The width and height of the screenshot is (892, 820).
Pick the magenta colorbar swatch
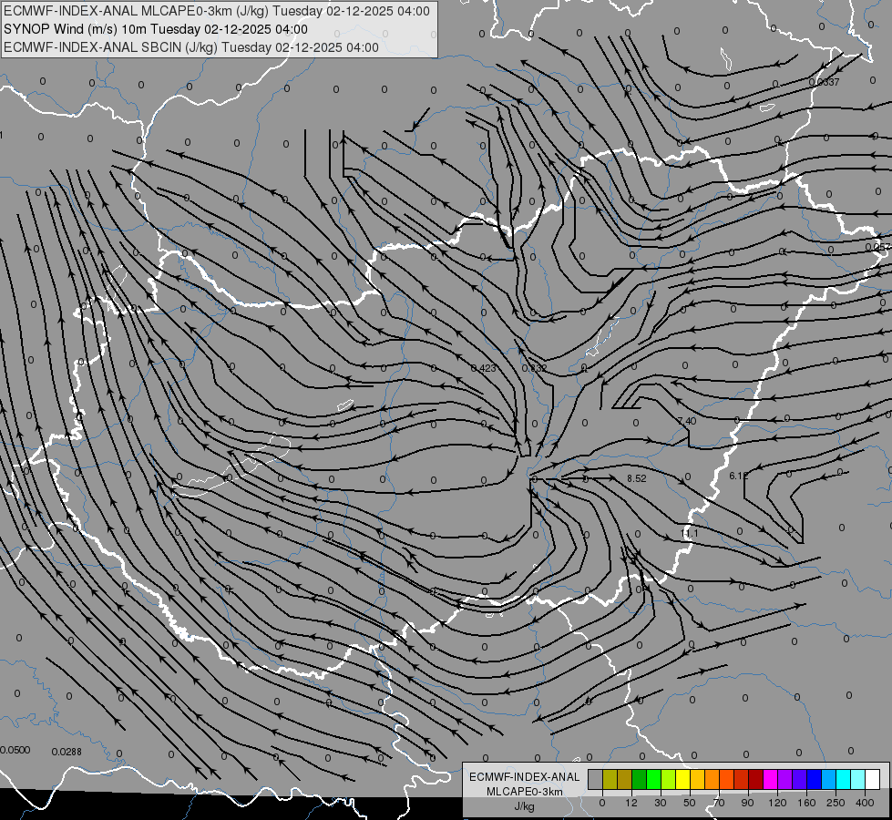[771, 780]
